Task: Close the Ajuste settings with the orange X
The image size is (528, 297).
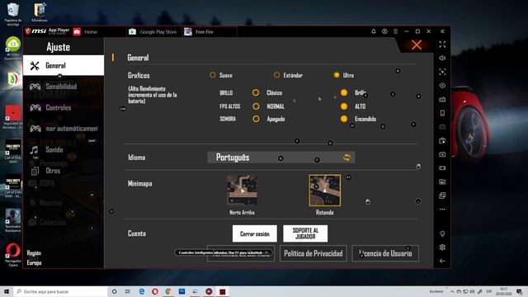Action: pyautogui.click(x=417, y=45)
